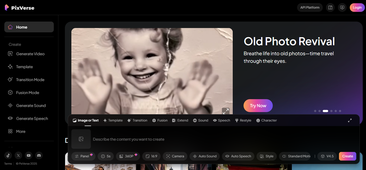Screen dimensions: 366x170
Task: Open the YouTube social link
Action: click(28, 155)
